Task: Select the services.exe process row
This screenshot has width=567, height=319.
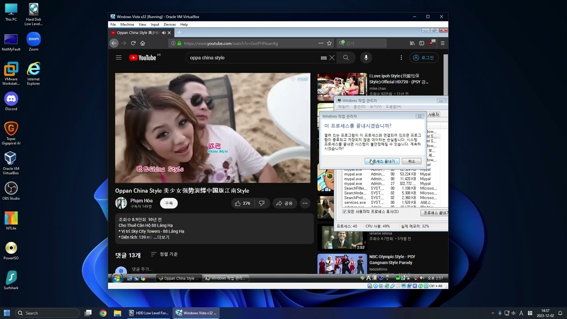Action: 390,203
